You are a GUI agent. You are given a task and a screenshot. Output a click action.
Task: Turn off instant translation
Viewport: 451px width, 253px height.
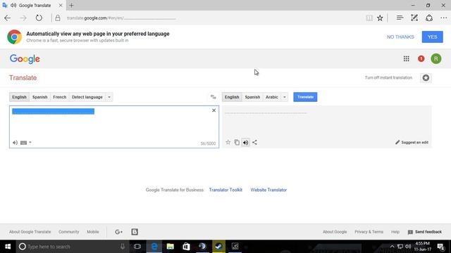click(x=388, y=78)
